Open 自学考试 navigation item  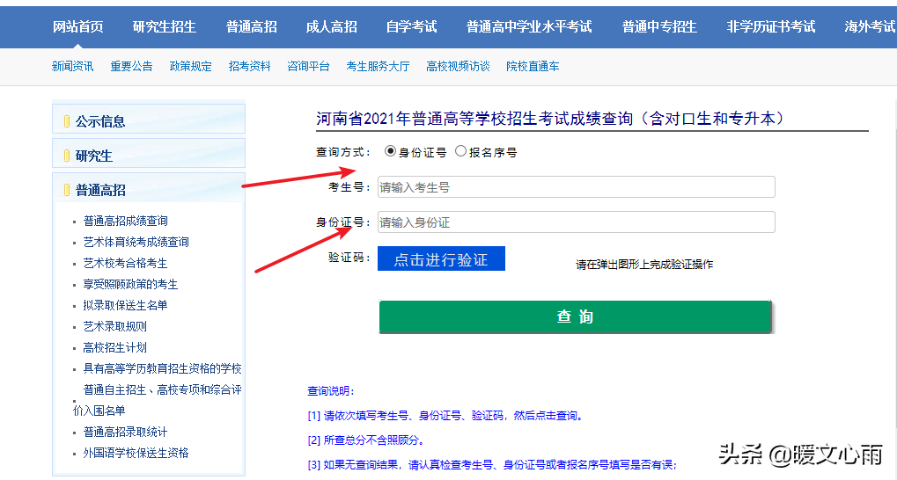411,27
